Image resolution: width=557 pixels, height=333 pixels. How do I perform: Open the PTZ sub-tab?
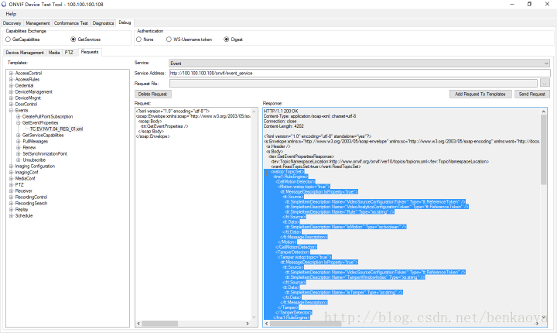tap(69, 53)
